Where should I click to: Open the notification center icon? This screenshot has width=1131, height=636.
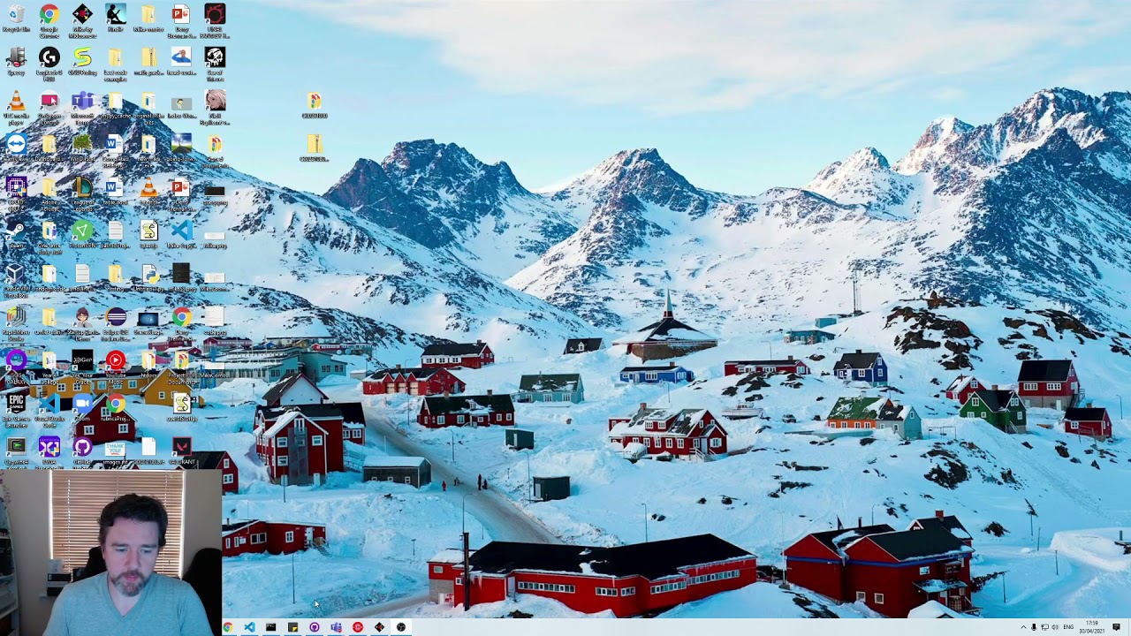[x=1117, y=627]
